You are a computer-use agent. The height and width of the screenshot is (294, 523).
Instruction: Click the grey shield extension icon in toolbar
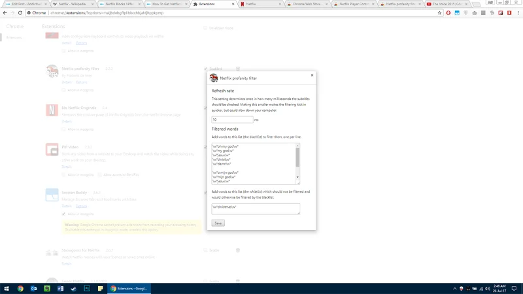(x=465, y=12)
